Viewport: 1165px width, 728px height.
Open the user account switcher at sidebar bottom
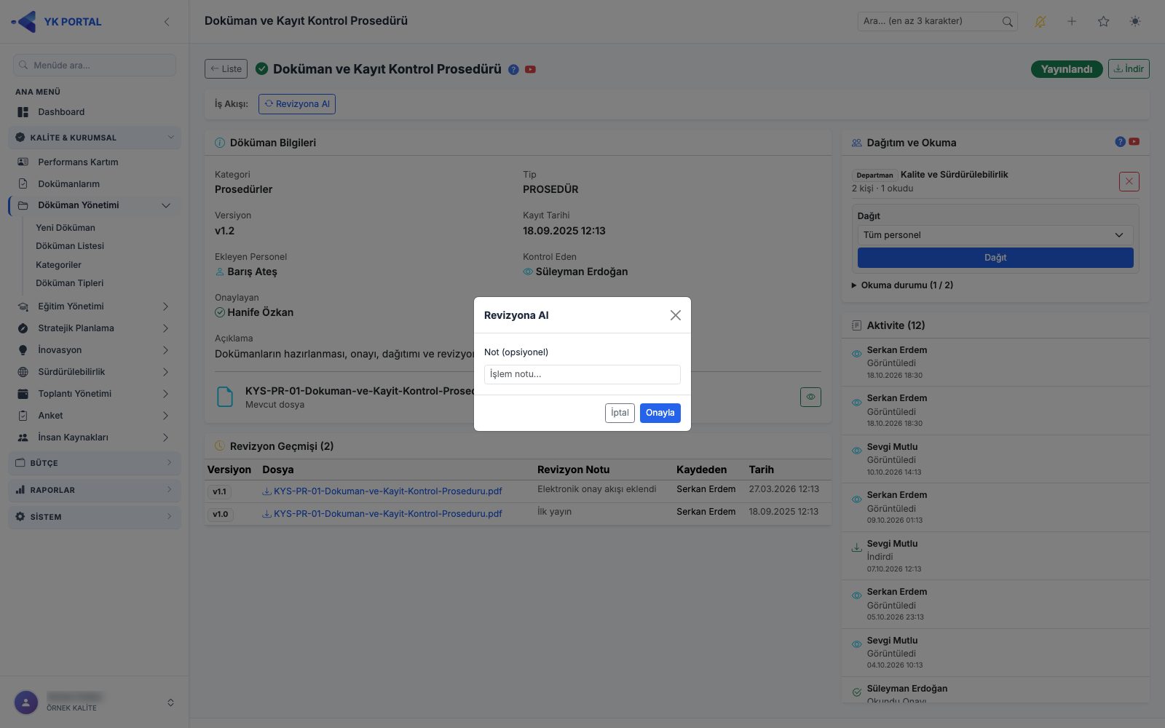[95, 703]
